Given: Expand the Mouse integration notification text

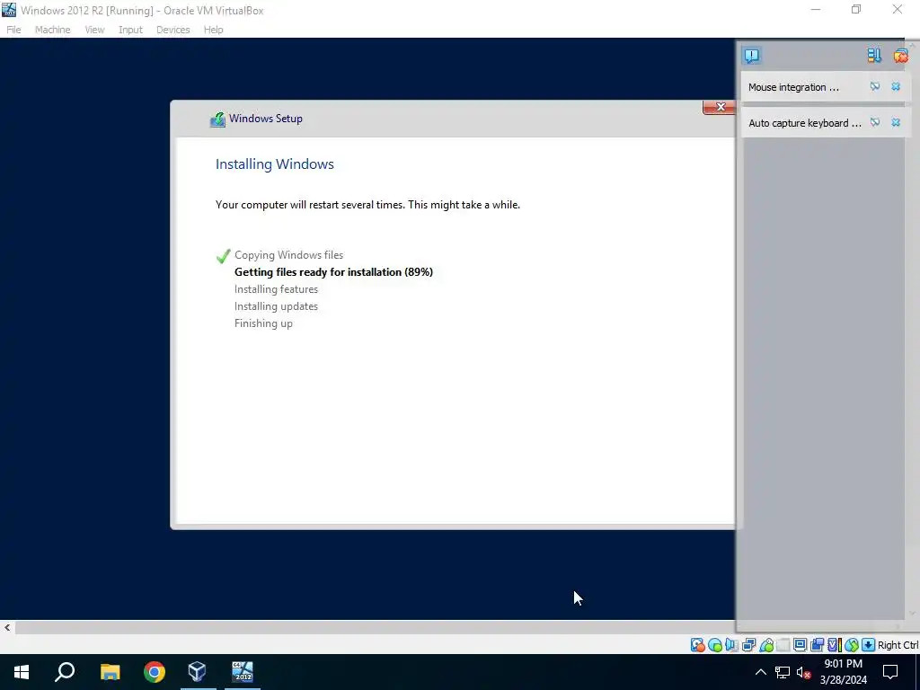Looking at the screenshot, I should (x=793, y=87).
